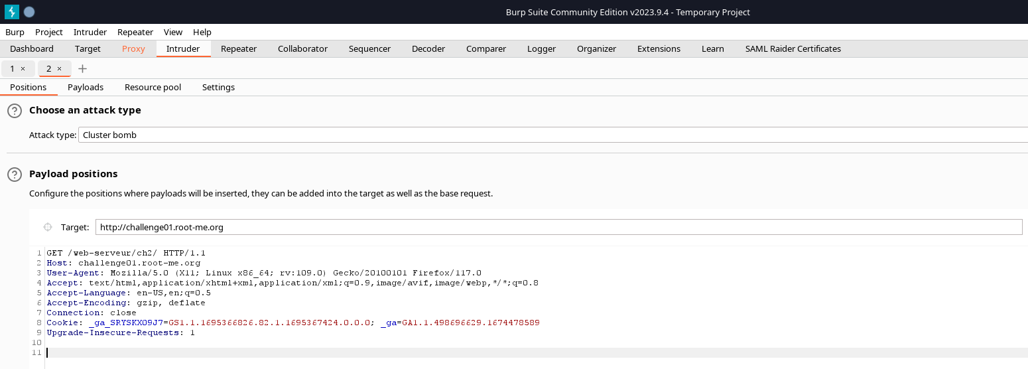Switch to the Settings sub-tab
Screen dimensions: 1028x369
[x=218, y=87]
